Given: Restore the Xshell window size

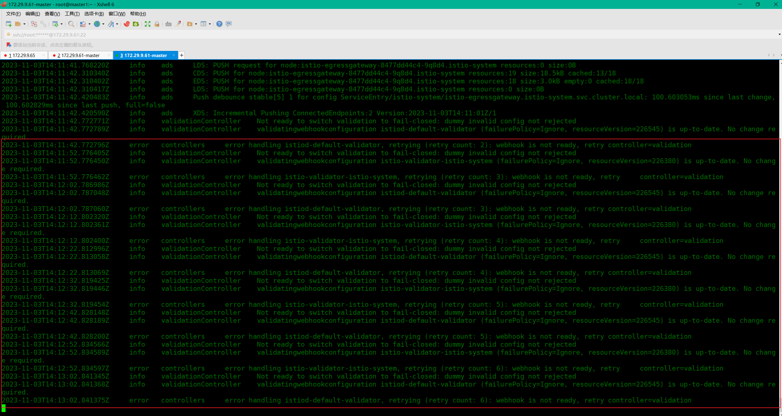Looking at the screenshot, I should point(758,4).
